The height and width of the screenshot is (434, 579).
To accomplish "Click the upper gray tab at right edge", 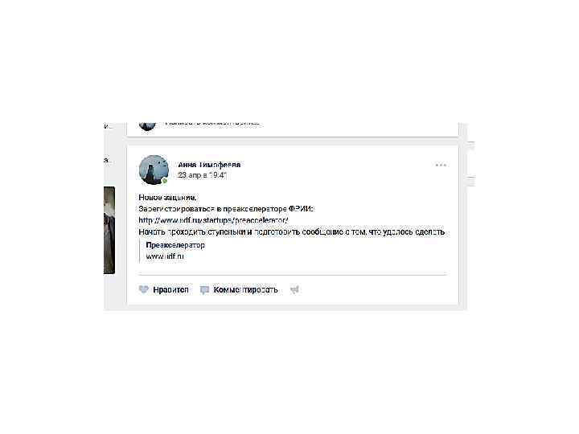I will pos(470,145).
